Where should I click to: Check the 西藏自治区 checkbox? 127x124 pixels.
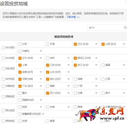click(20, 100)
